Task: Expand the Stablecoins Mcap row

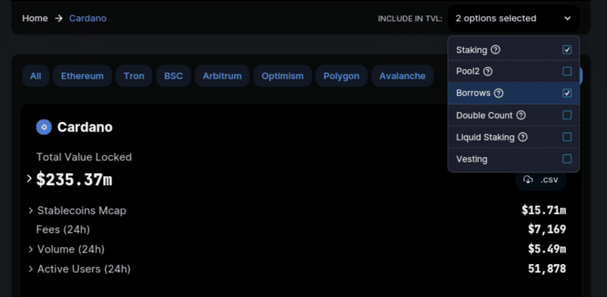Action: point(30,210)
